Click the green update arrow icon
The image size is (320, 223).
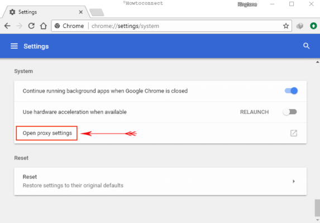point(313,26)
